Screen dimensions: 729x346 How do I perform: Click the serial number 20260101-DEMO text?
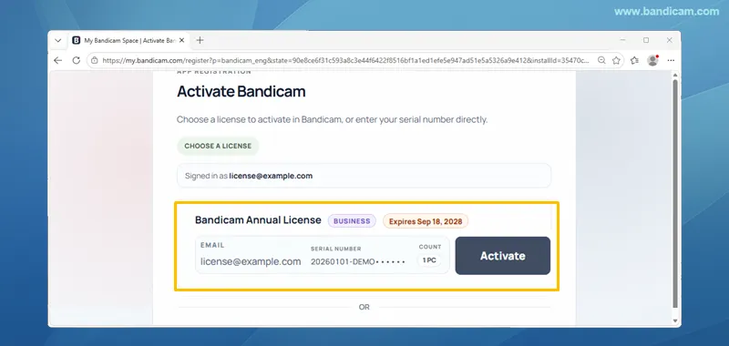click(x=358, y=262)
